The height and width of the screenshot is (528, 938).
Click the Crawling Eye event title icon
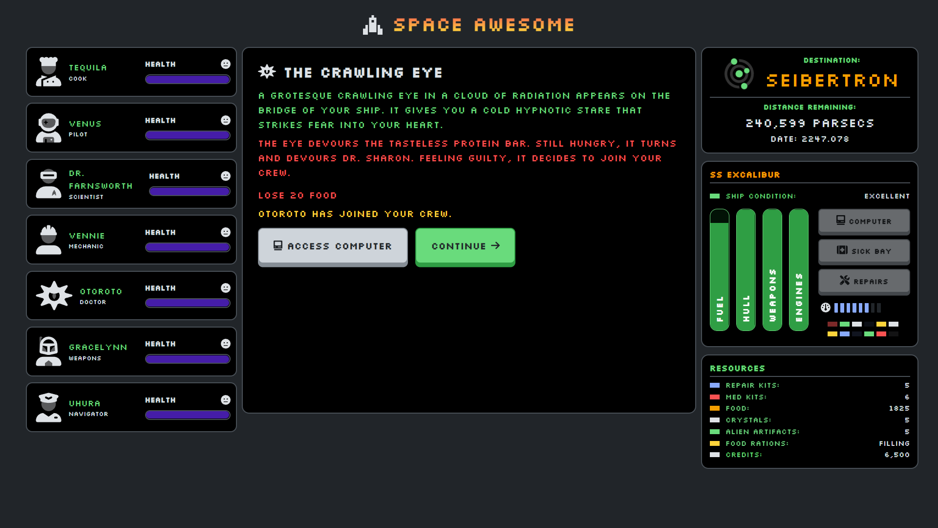tap(267, 72)
